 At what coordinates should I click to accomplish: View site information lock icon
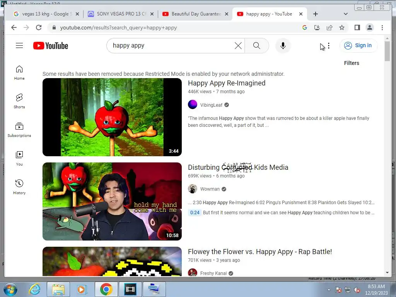point(54,27)
